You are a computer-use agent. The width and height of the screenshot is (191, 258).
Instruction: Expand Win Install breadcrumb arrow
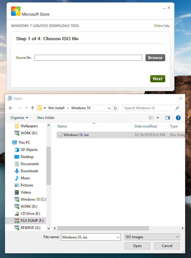click(68, 108)
